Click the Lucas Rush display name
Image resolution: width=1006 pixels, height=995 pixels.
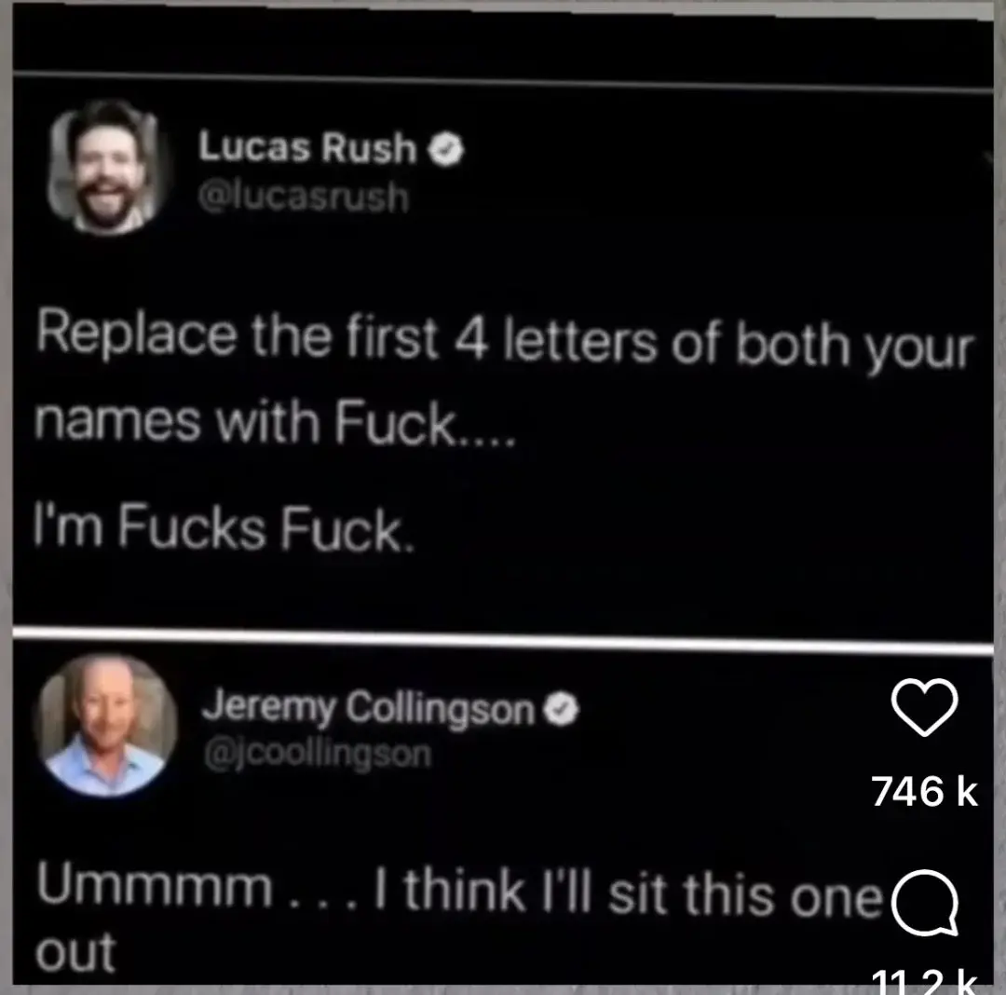click(308, 146)
